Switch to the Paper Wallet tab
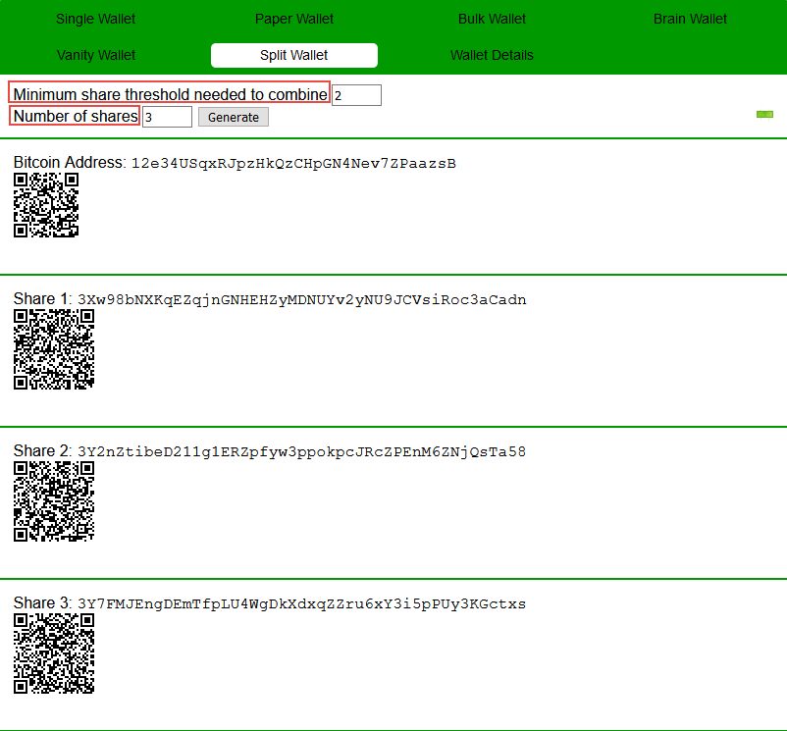This screenshot has width=787, height=731. pyautogui.click(x=294, y=19)
